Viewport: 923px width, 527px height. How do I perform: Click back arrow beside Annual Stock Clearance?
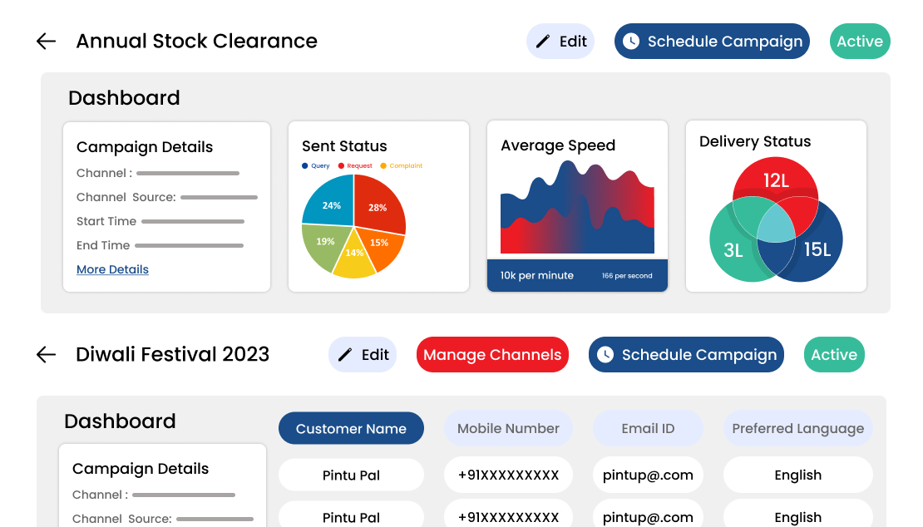(x=46, y=42)
